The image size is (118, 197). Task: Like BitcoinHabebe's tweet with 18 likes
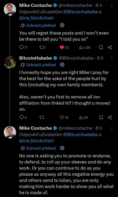(x=64, y=117)
